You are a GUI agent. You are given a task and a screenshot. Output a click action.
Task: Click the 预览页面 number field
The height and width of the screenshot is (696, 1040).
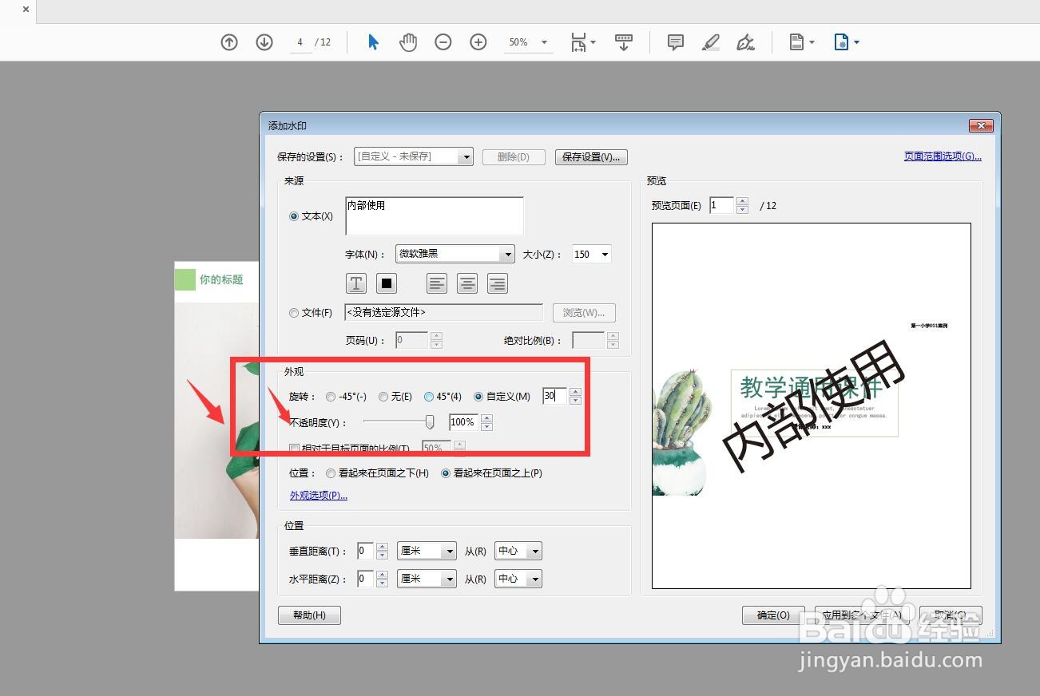[721, 206]
